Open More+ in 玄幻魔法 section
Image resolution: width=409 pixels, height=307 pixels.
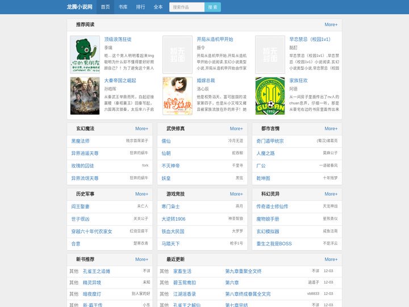coord(141,128)
